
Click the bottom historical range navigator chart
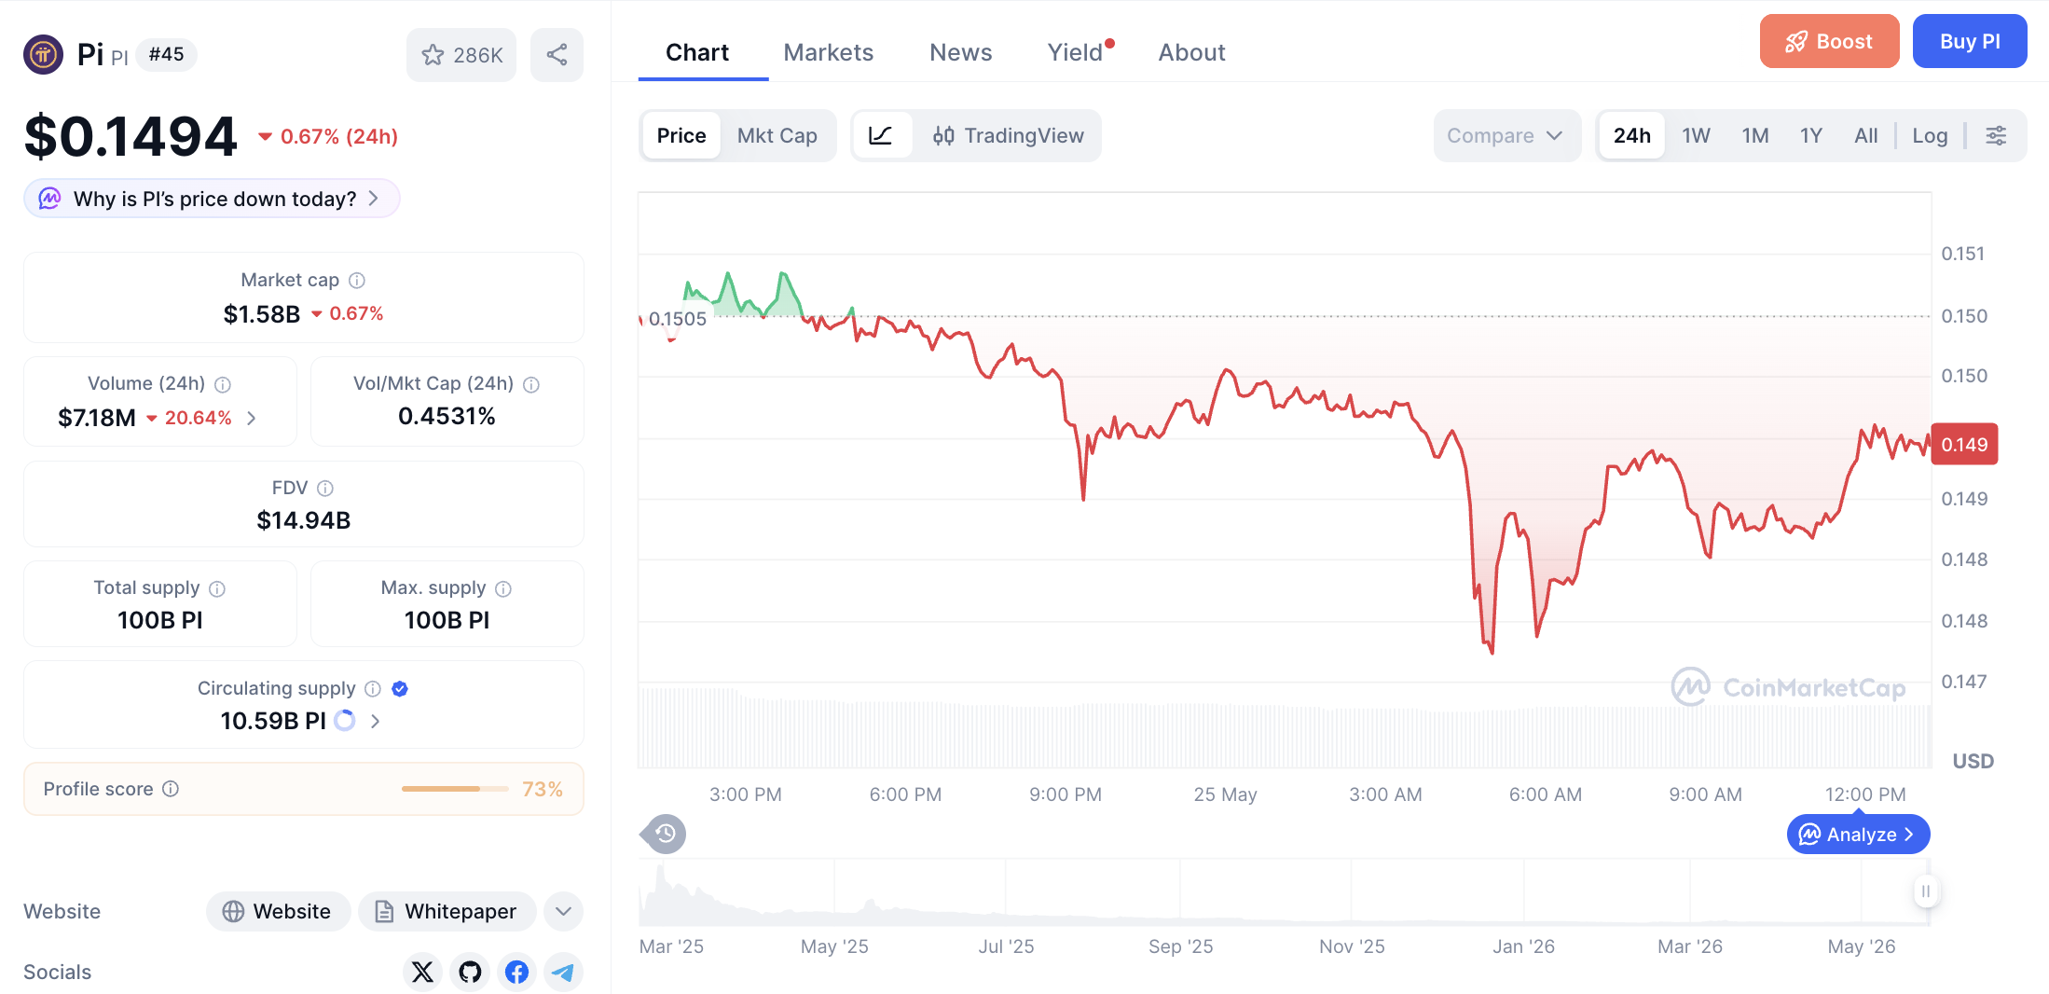click(x=1284, y=892)
